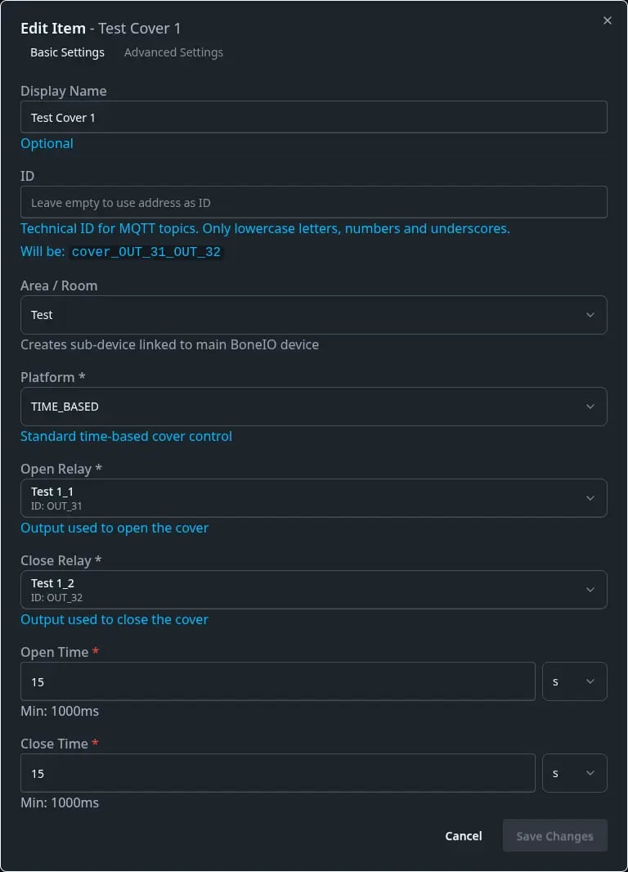Viewport: 628px width, 872px height.
Task: Click the Open Relay chevron icon
Action: tap(590, 497)
